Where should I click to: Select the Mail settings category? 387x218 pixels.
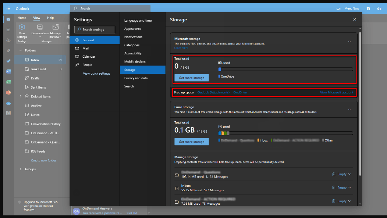pyautogui.click(x=95, y=48)
